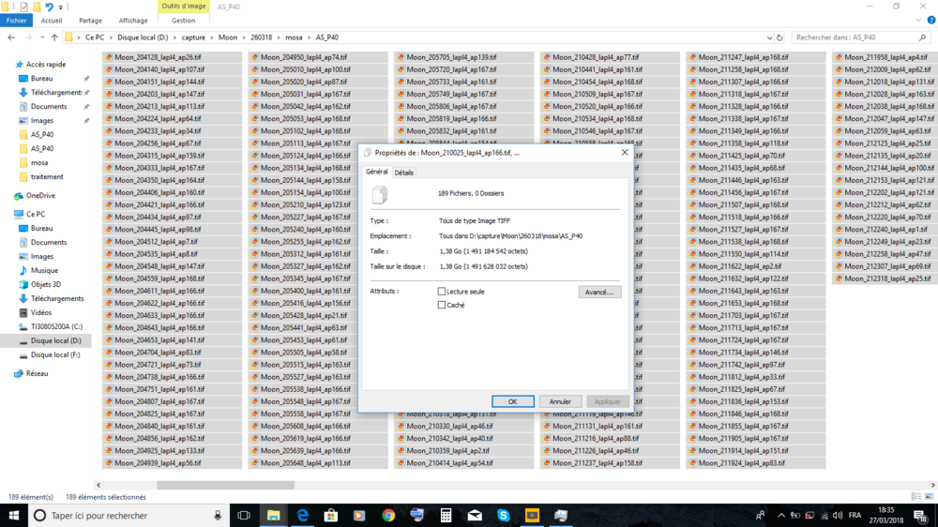
Task: Expand the address bar history dropdown
Action: [x=769, y=38]
